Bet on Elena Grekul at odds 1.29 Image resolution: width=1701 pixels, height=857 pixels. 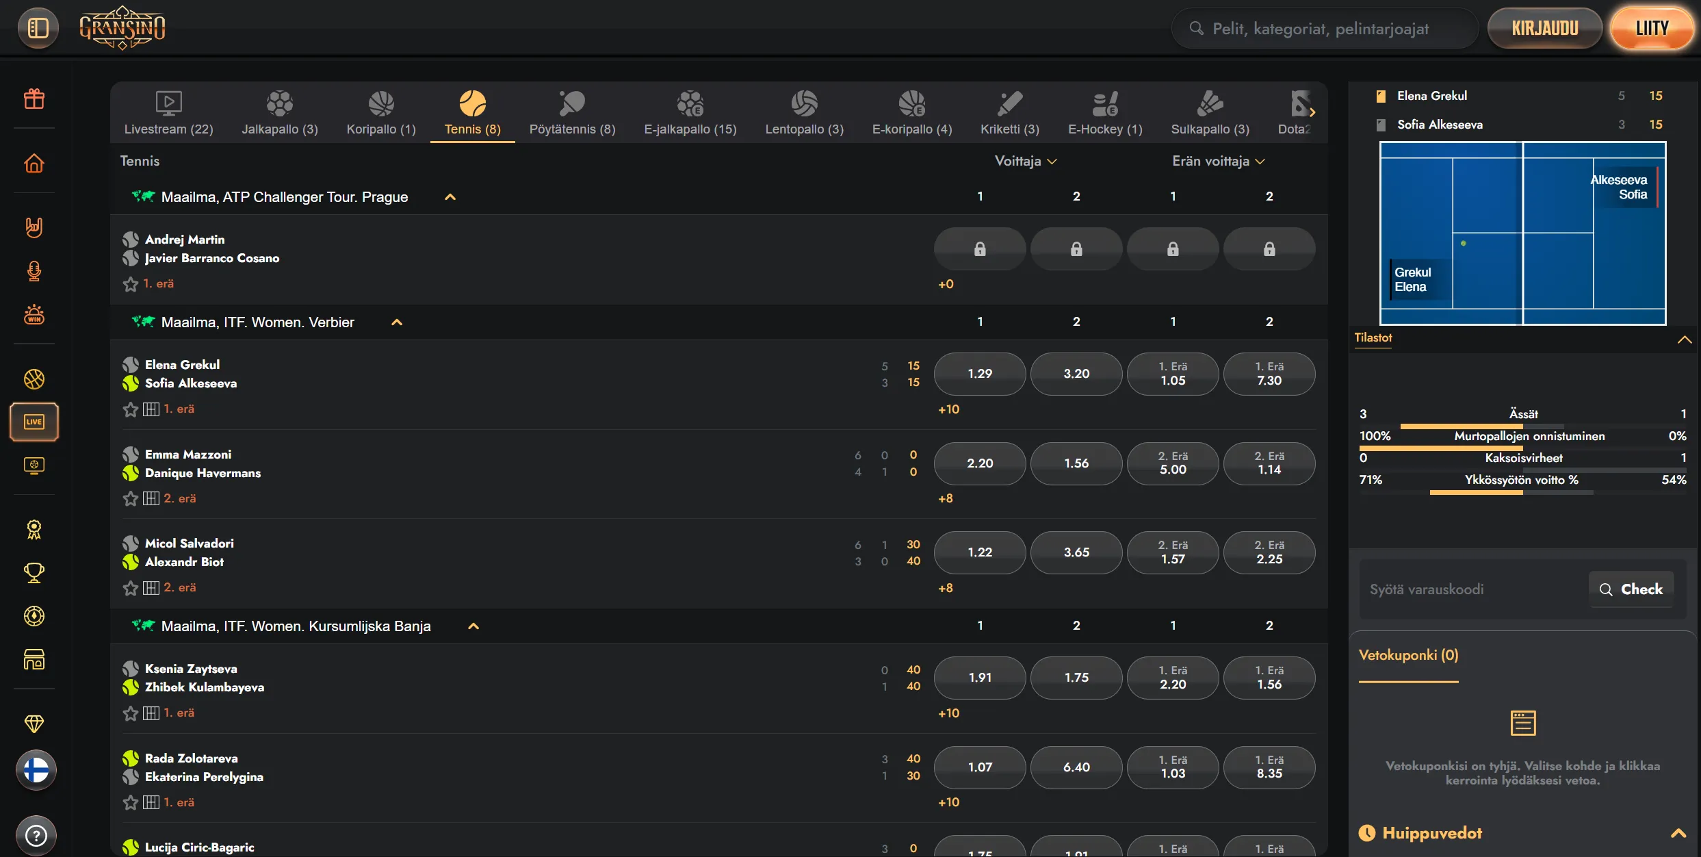click(x=980, y=374)
